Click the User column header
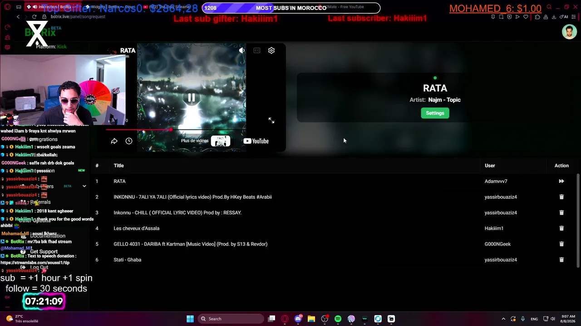The height and width of the screenshot is (326, 581). (490, 166)
